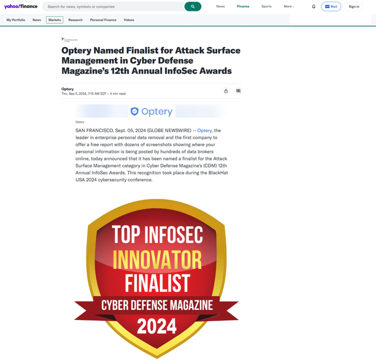Click the Top InfoSec Innovator Finalist badge image
Screen dimensions: 376x363
(156, 279)
